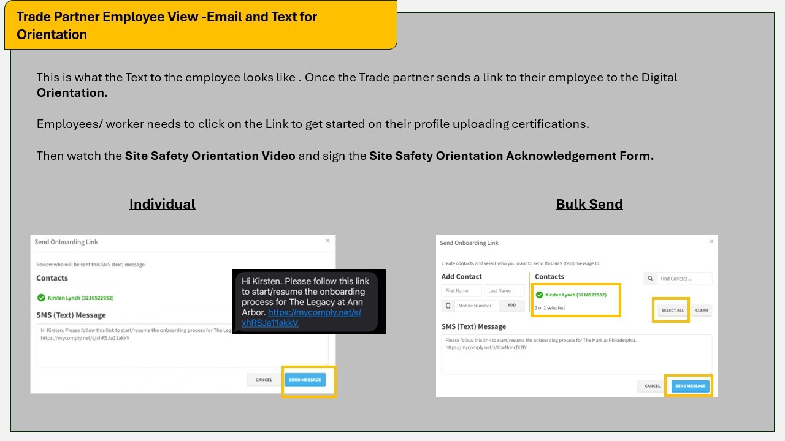Click '1 of 1 selected' text

pos(550,308)
